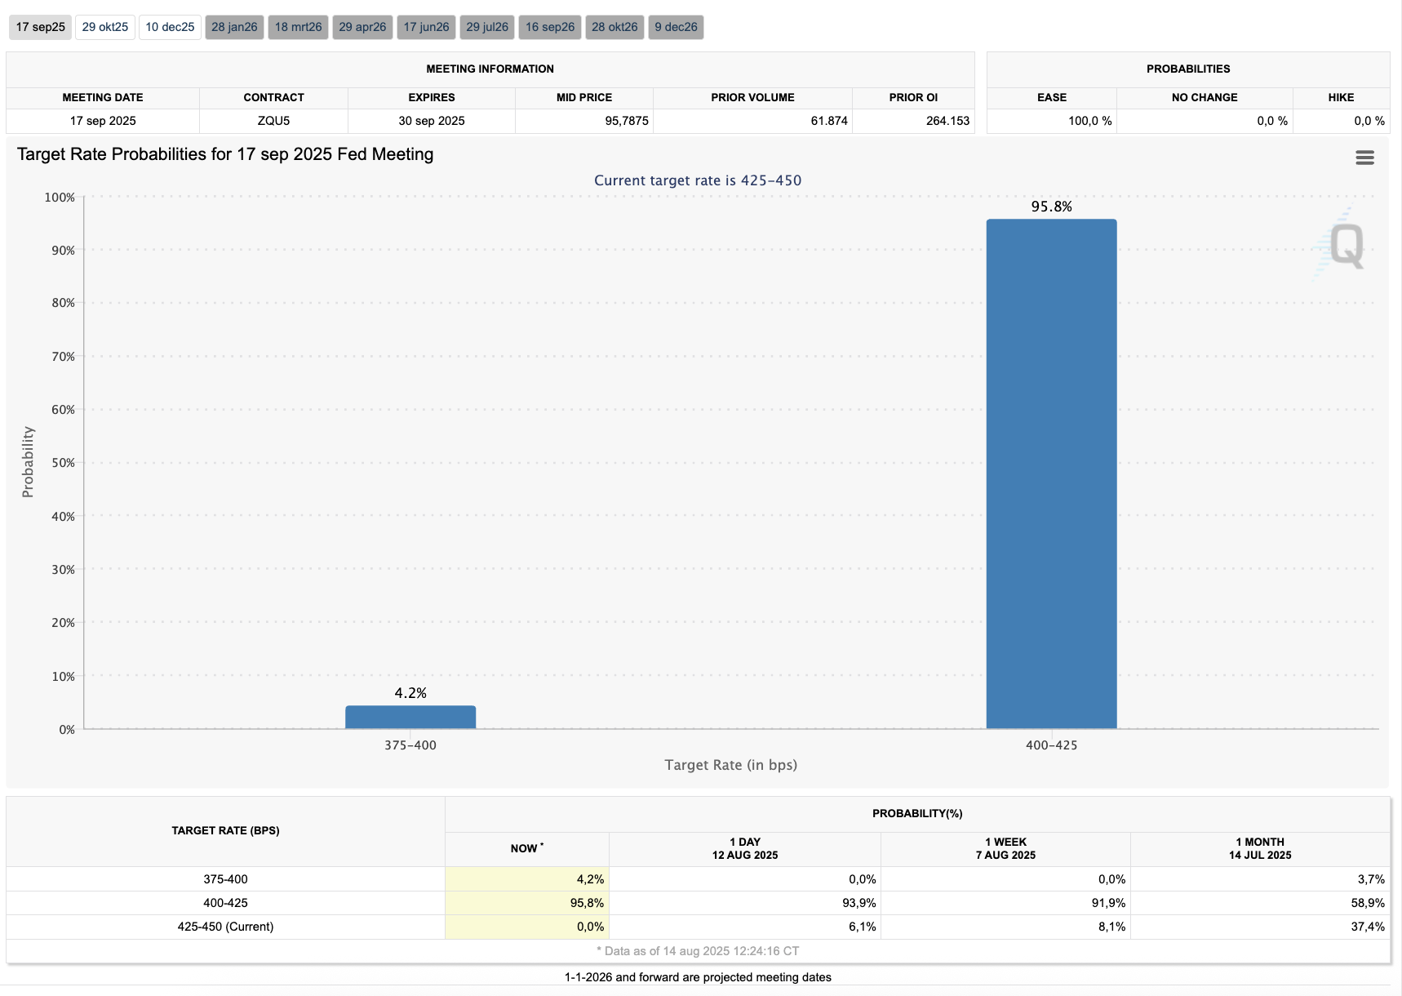Click the 400-425 bar in the chart
Viewport: 1402px width, 996px height.
[x=1051, y=474]
